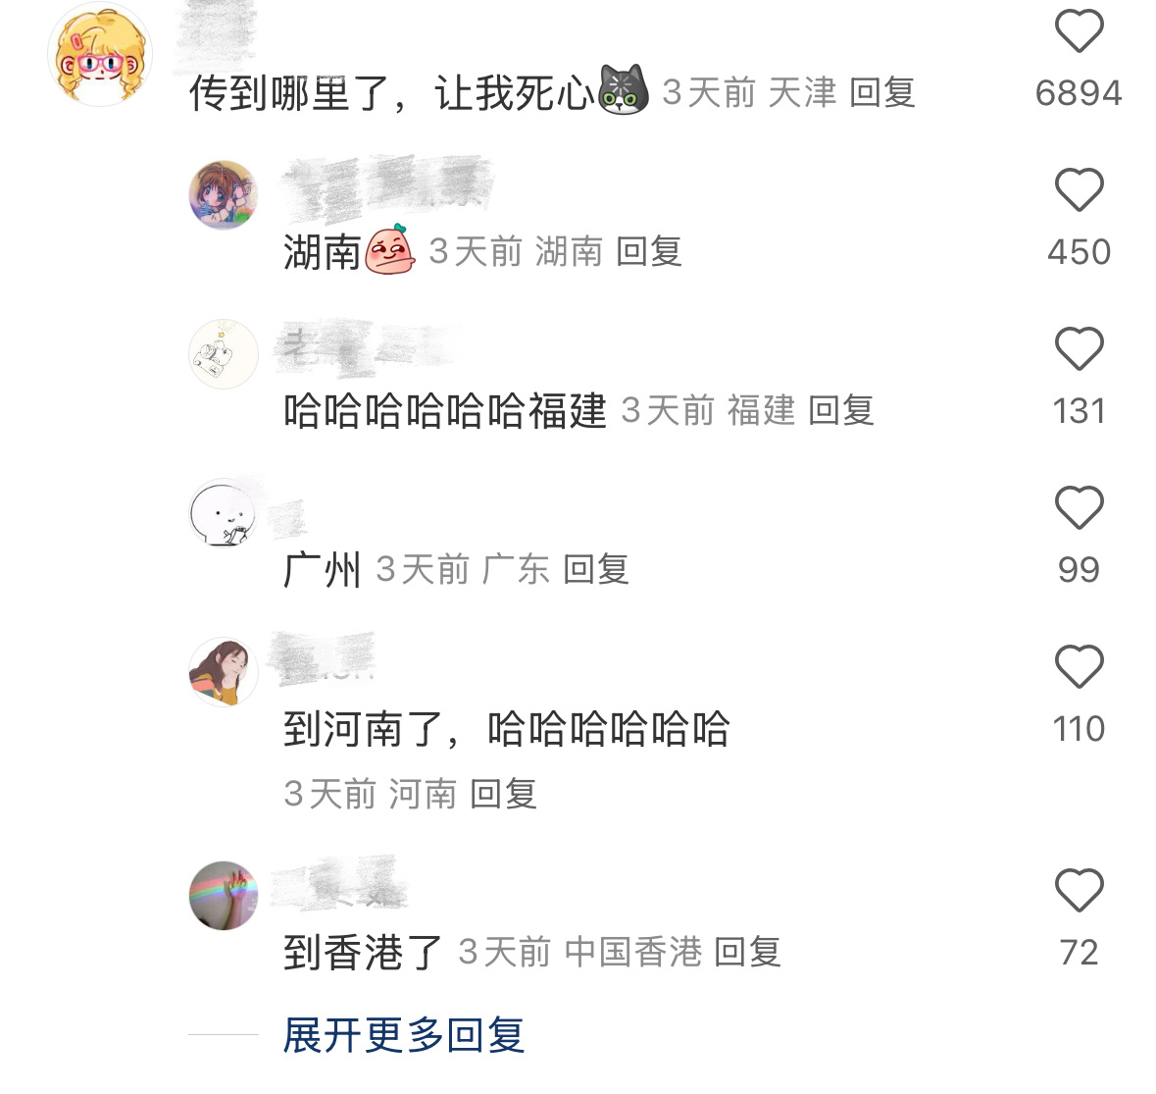Like the top comment with 6894 likes
The height and width of the screenshot is (1094, 1156).
[1079, 31]
